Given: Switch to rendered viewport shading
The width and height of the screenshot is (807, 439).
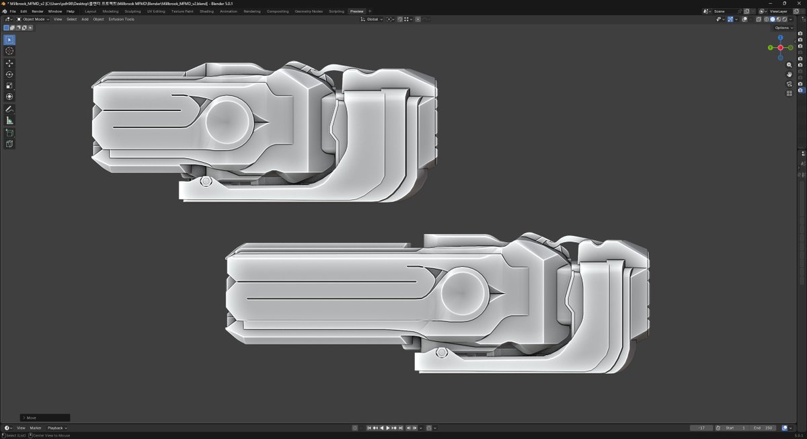Looking at the screenshot, I should pos(784,19).
